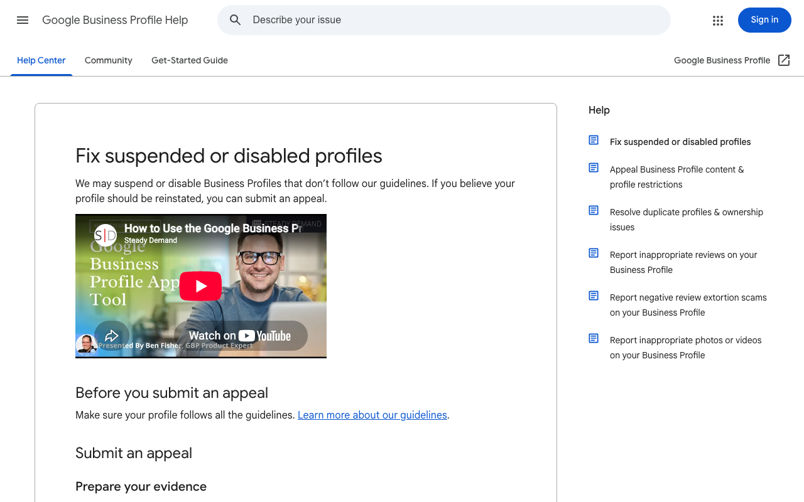Click the Fix suspended or disabled profiles heading
804x502 pixels.
[229, 156]
